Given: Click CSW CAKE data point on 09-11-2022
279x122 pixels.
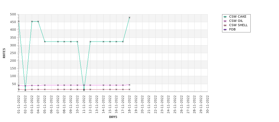Looking at the screenshot, I should coord(71,42).
